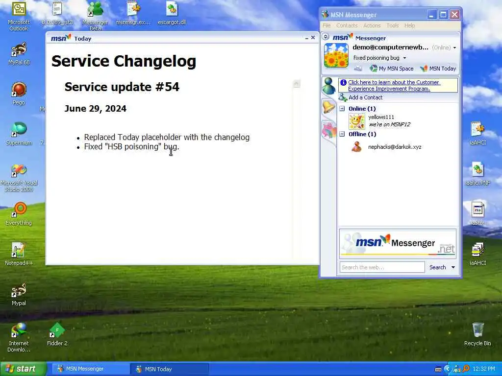Close the MSN Today window

[313, 38]
